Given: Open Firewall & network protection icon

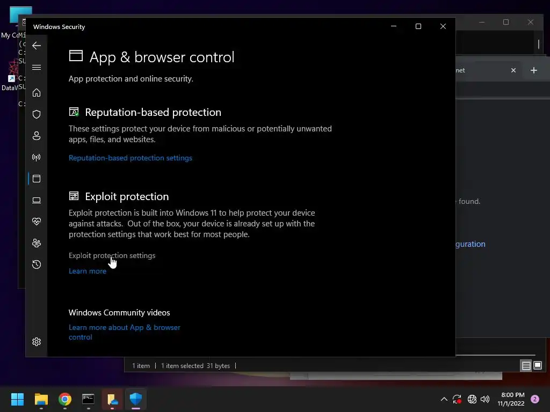Looking at the screenshot, I should tap(37, 157).
